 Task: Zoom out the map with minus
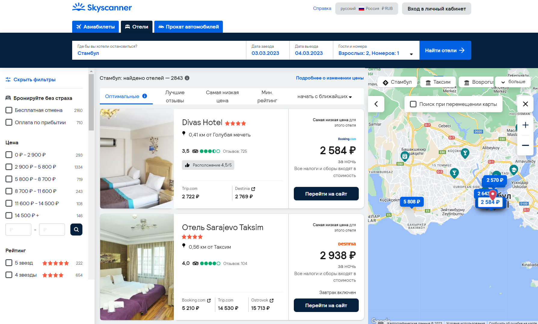pos(525,145)
